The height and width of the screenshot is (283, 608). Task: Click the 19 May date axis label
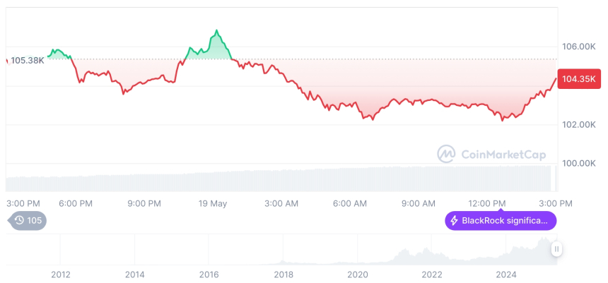212,203
